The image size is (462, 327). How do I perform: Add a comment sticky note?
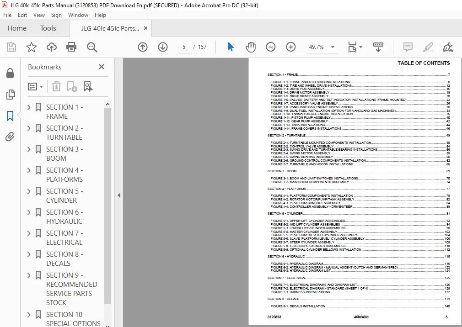(x=408, y=47)
